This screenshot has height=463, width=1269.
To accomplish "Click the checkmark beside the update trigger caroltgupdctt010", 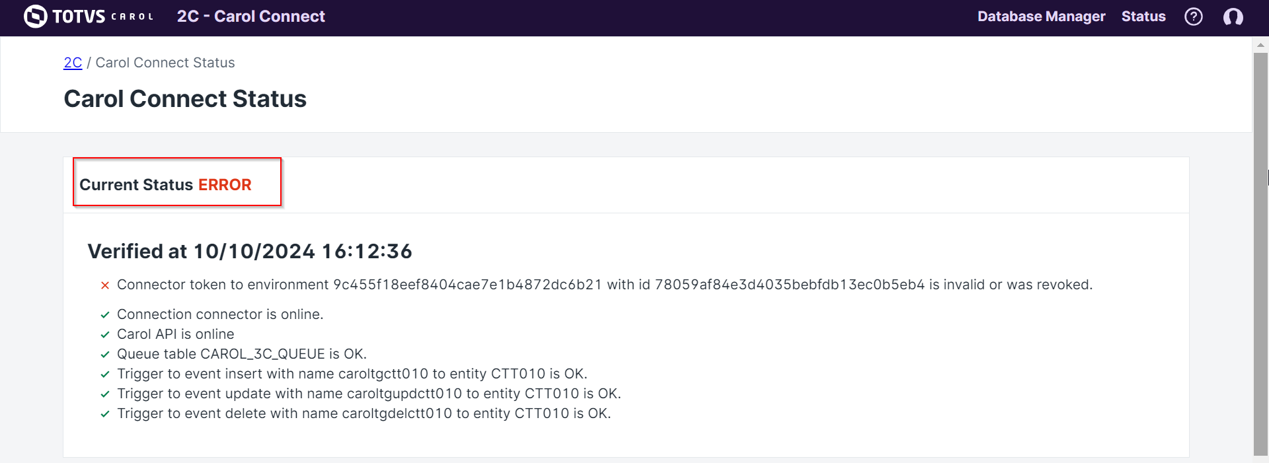I will point(104,394).
